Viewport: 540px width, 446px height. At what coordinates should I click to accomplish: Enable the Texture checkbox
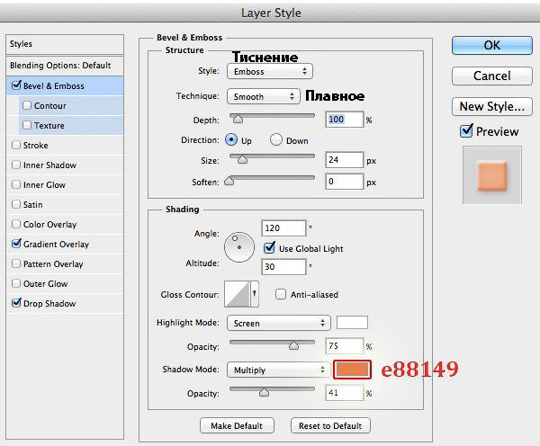(x=27, y=125)
